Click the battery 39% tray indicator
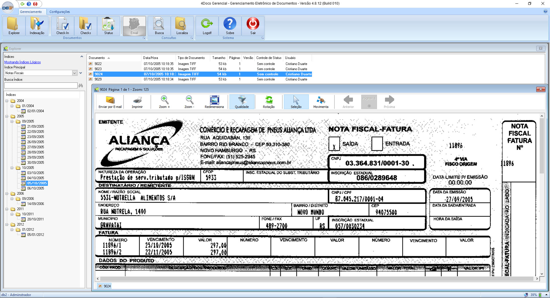550x298 pixels. pos(536,295)
